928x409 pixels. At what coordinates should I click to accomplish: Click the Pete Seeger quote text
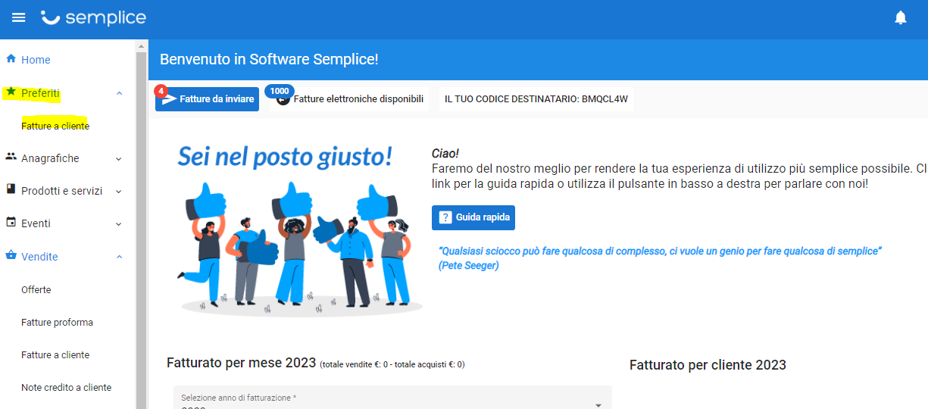click(x=660, y=258)
